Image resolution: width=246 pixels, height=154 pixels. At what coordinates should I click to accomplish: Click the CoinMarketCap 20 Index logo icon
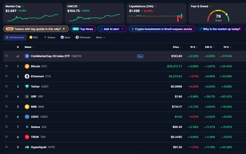pos(27,56)
